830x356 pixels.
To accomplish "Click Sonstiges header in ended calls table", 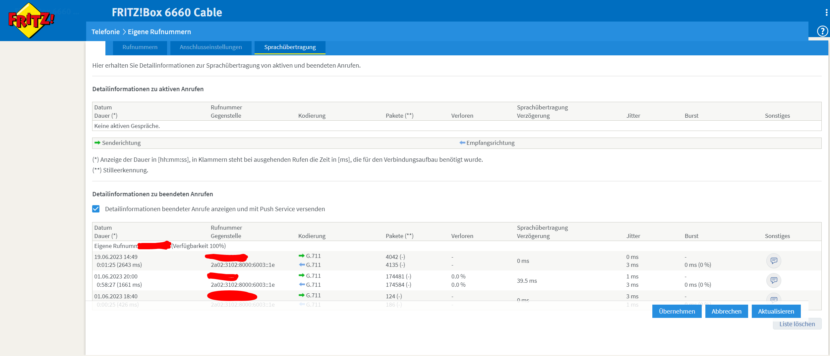I will pyautogui.click(x=777, y=236).
